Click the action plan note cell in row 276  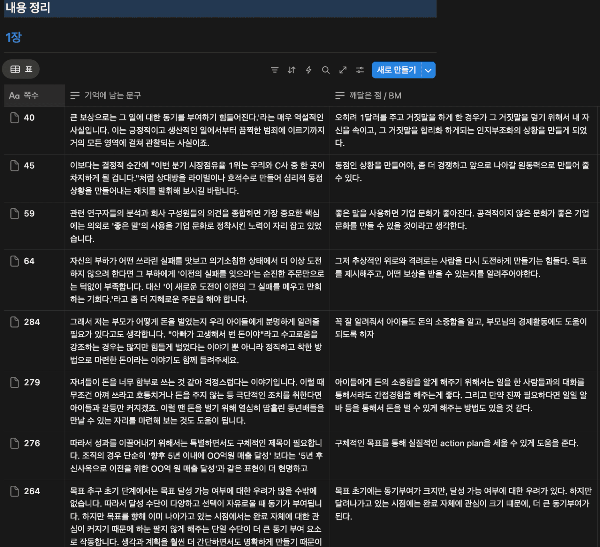(456, 443)
